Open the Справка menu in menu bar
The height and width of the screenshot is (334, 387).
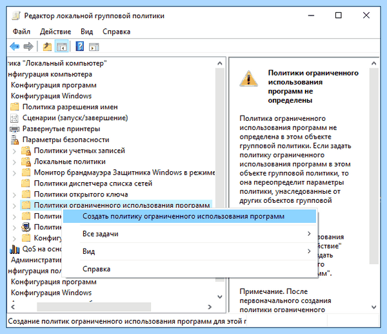click(x=116, y=32)
